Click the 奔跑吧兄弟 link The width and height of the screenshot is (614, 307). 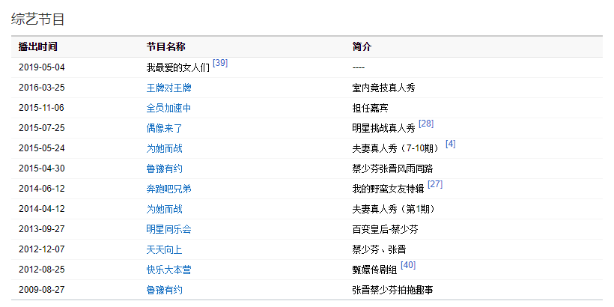click(168, 189)
